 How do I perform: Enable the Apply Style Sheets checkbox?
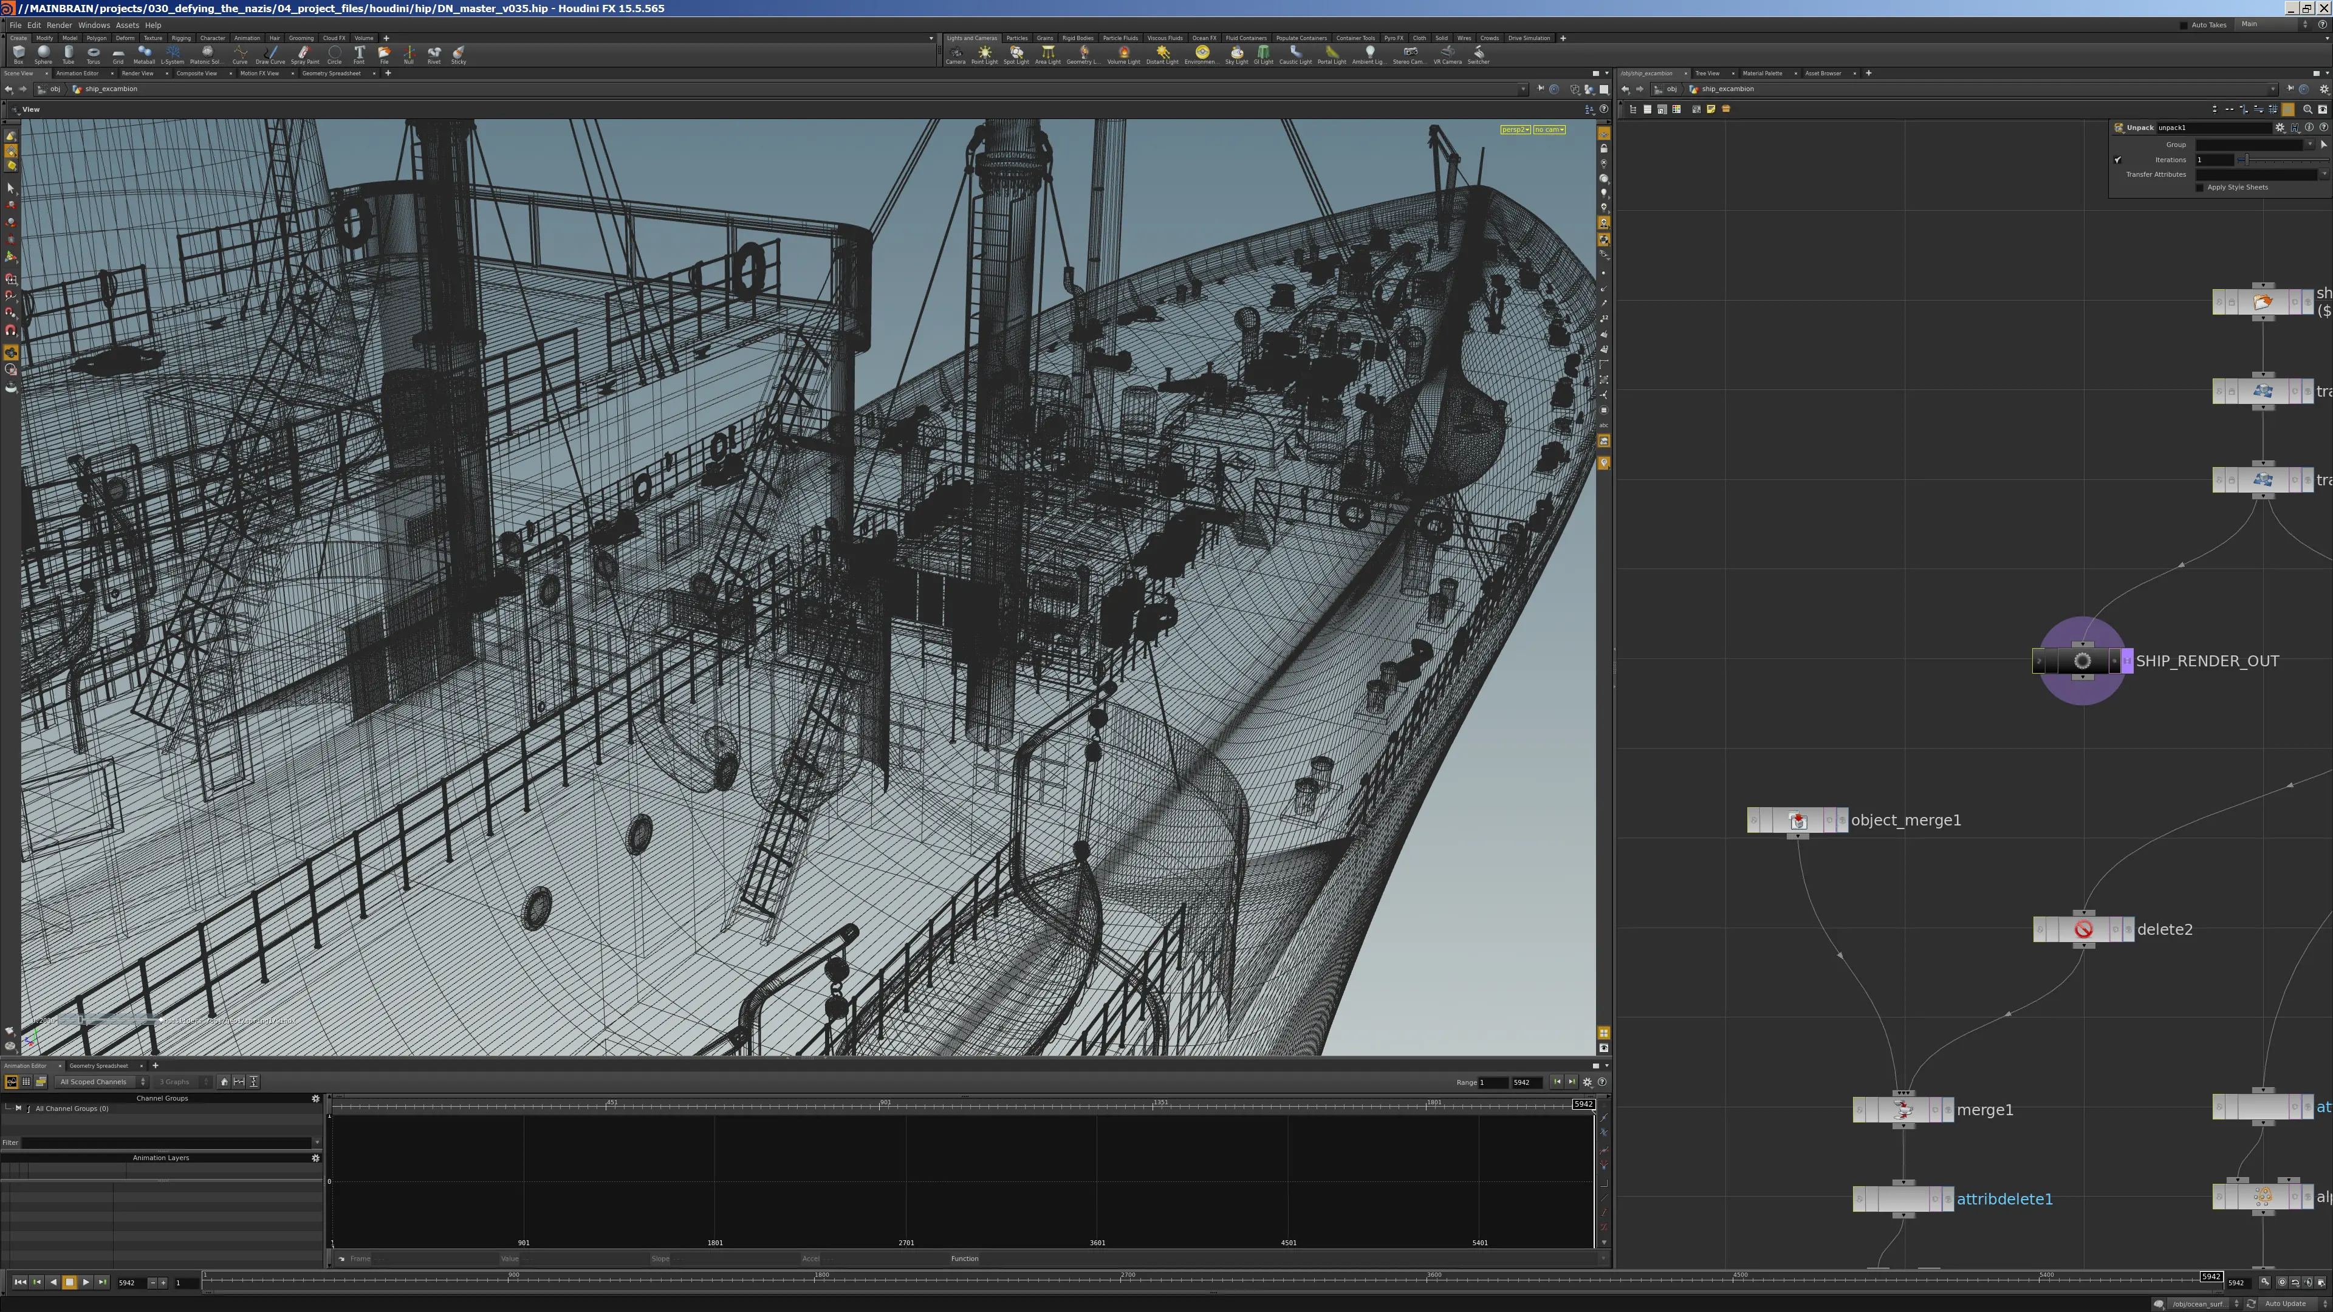pos(2201,188)
